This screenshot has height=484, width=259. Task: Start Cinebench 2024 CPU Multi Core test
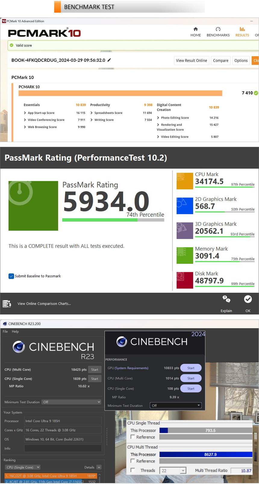[x=191, y=378]
